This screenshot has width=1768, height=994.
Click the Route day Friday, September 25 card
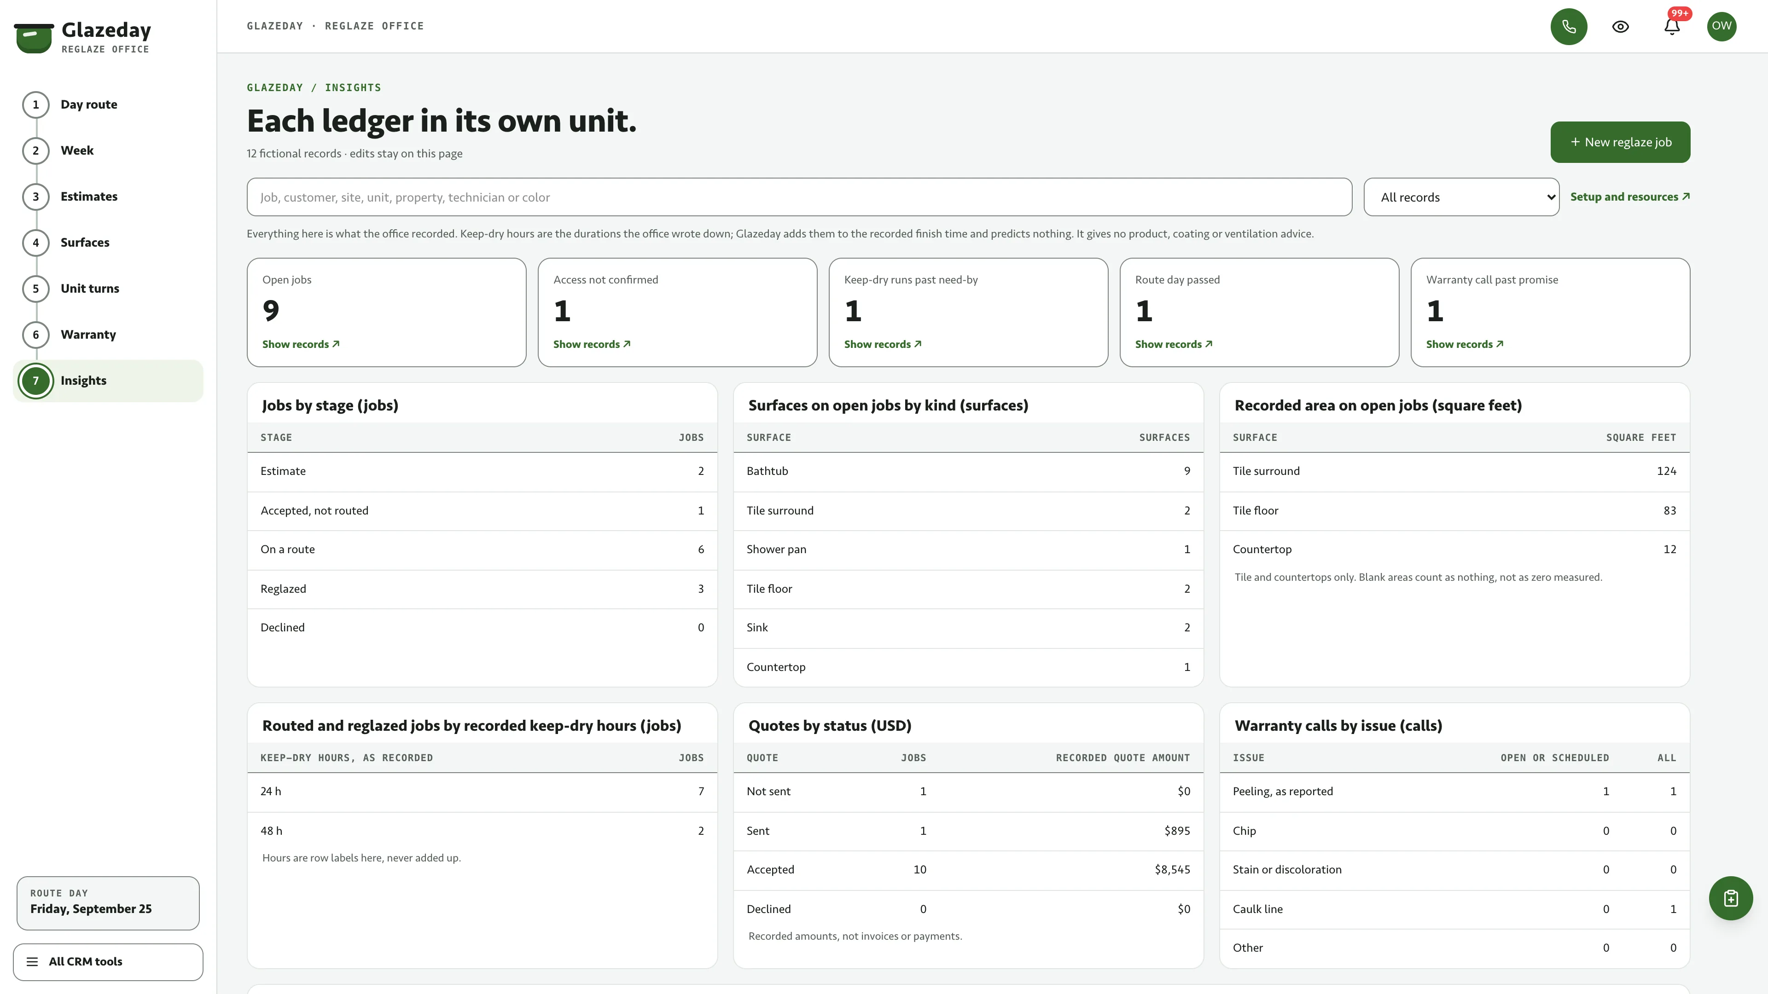point(108,903)
